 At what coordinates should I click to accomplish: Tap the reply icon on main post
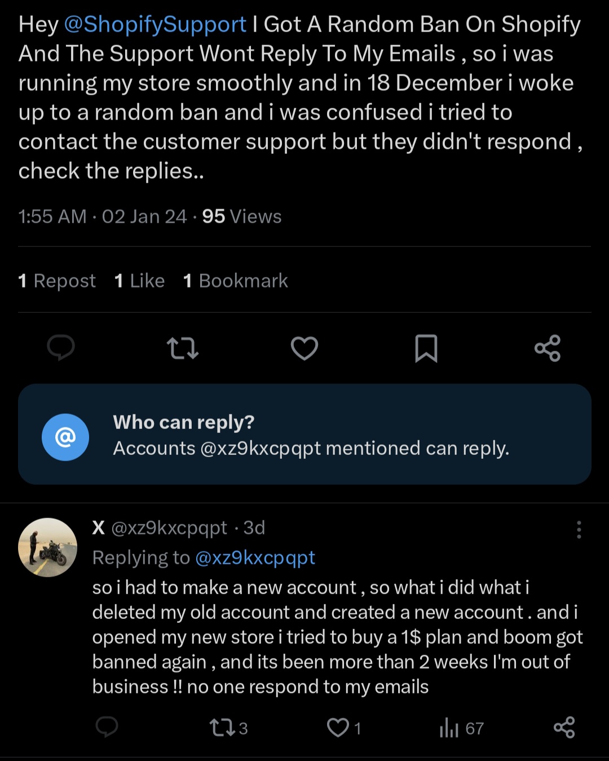coord(61,347)
